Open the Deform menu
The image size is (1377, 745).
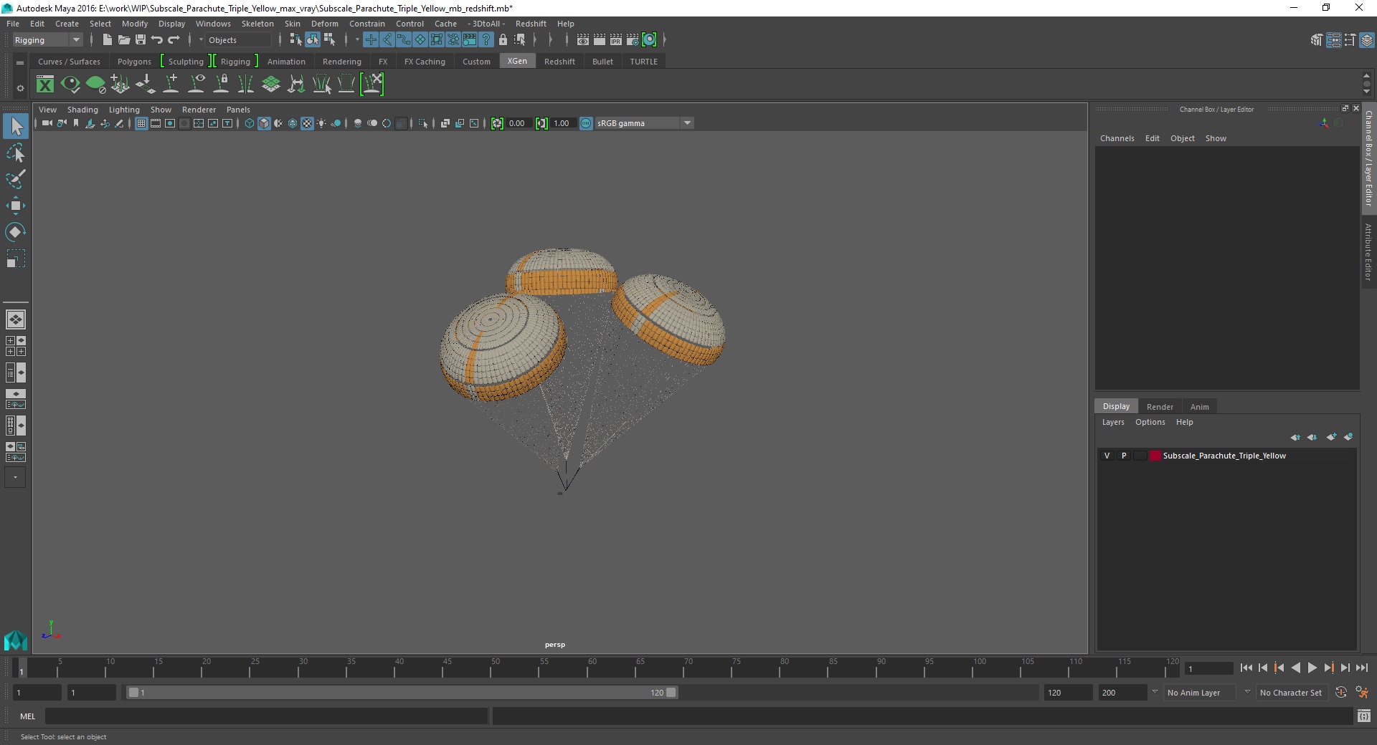(324, 24)
